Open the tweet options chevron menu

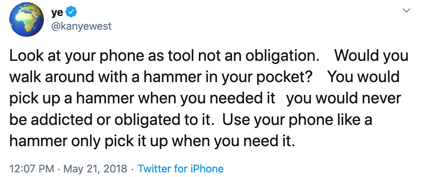[x=407, y=11]
